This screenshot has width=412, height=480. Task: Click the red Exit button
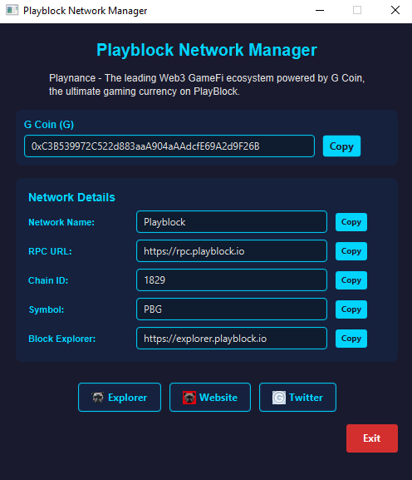click(372, 438)
